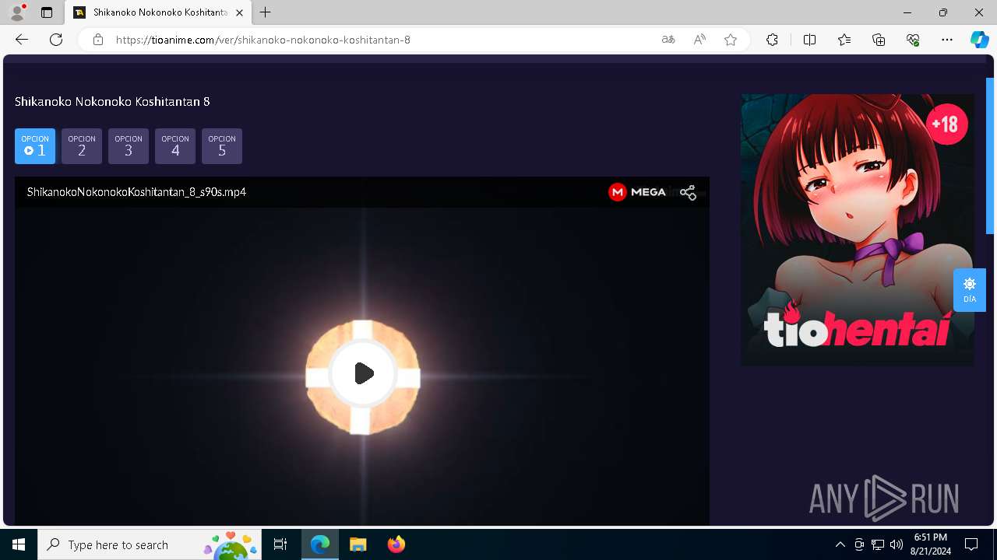Open the notification center
This screenshot has width=997, height=560.
(971, 544)
